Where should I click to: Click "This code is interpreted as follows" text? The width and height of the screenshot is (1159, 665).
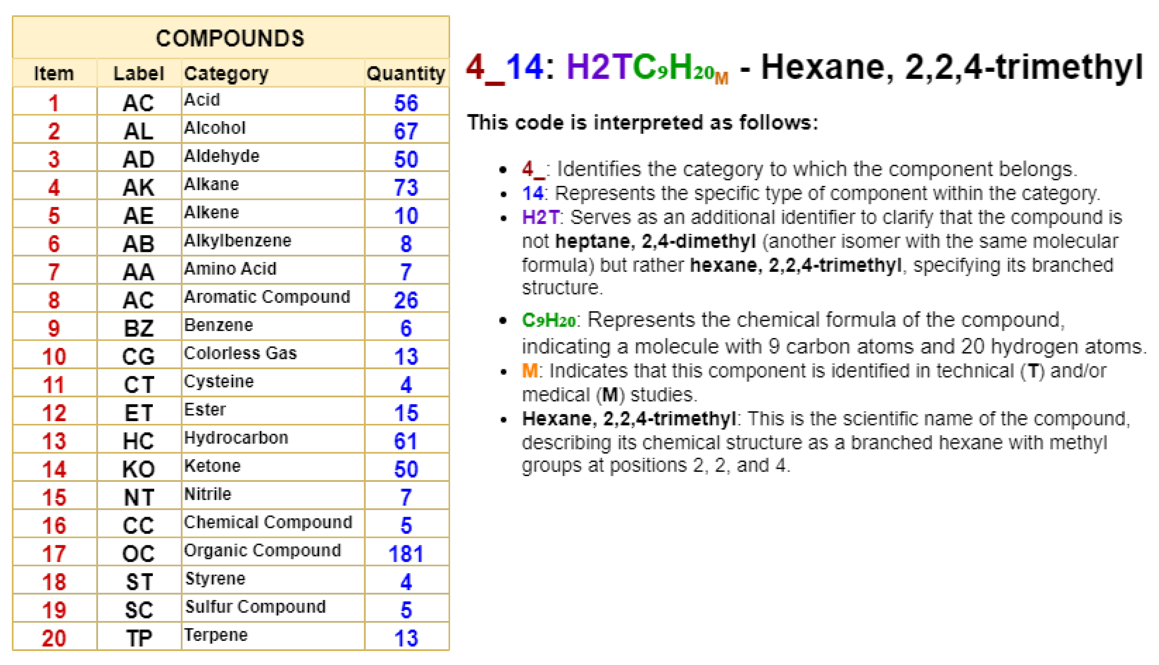point(642,122)
